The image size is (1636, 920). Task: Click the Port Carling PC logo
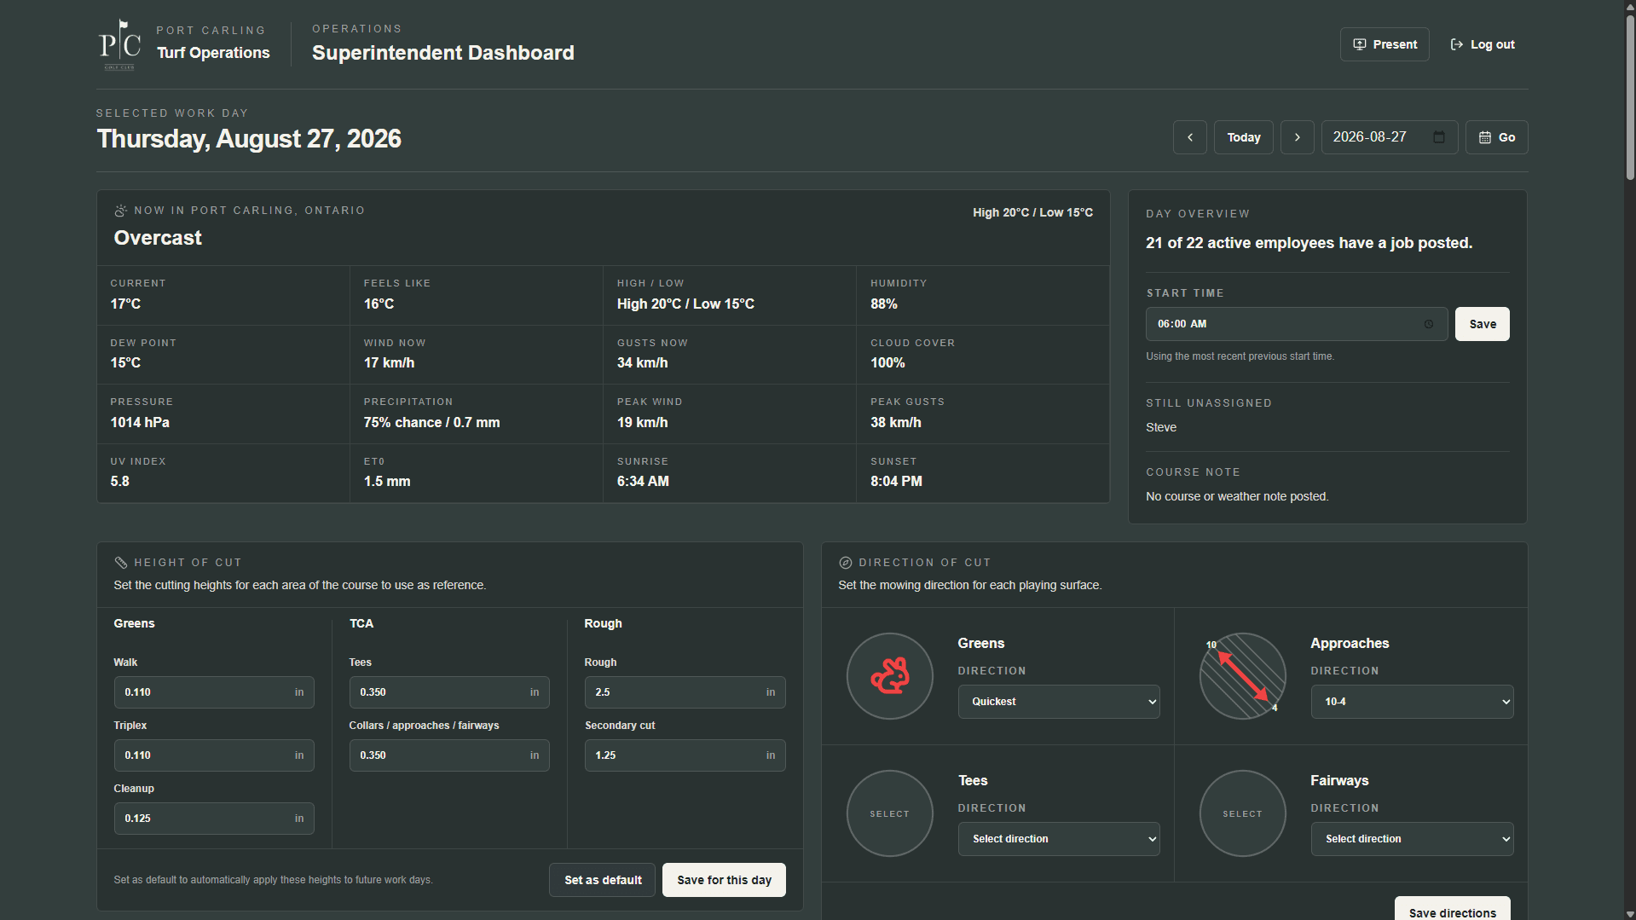(120, 44)
